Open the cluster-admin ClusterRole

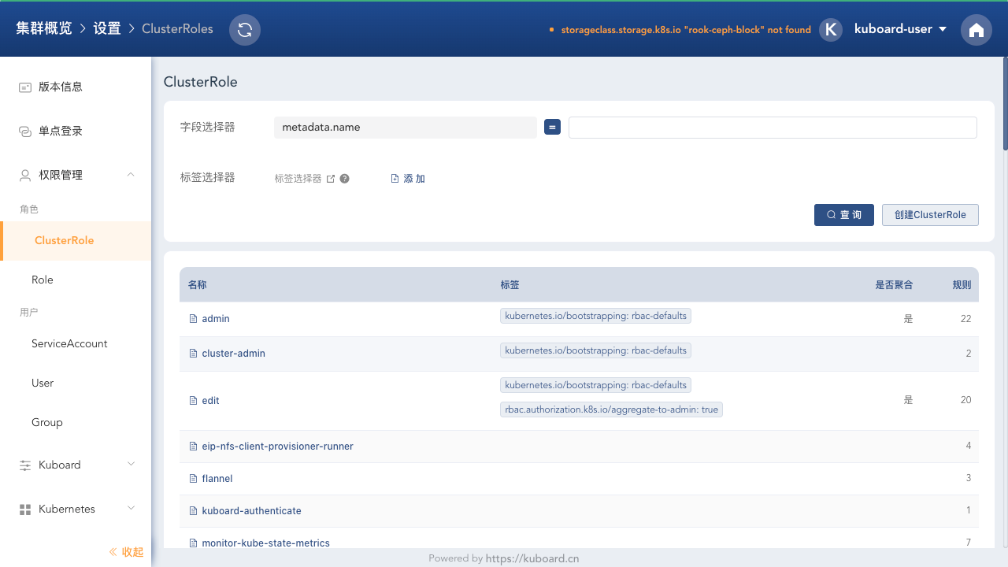click(x=234, y=354)
